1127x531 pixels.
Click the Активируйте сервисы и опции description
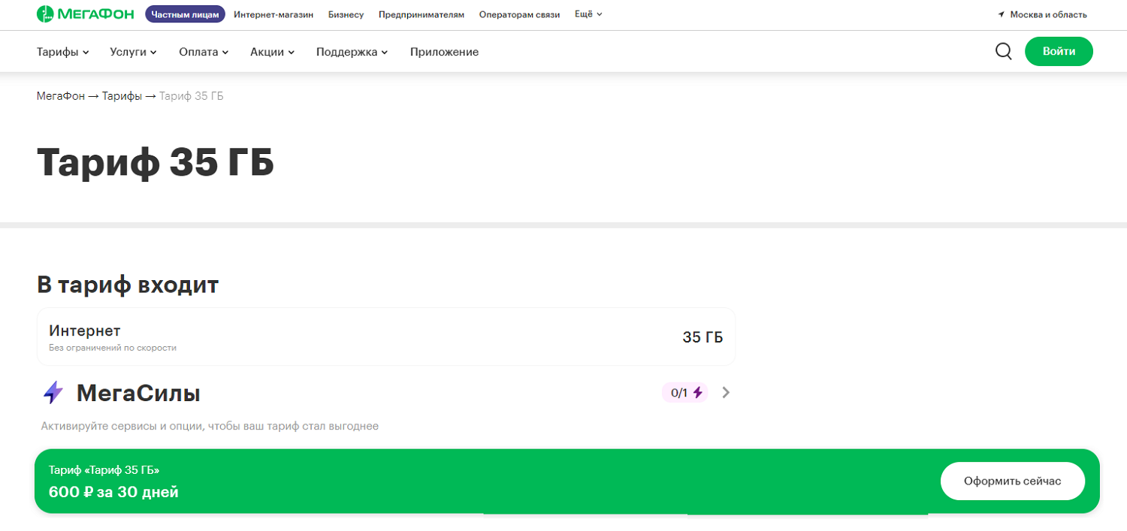click(210, 426)
